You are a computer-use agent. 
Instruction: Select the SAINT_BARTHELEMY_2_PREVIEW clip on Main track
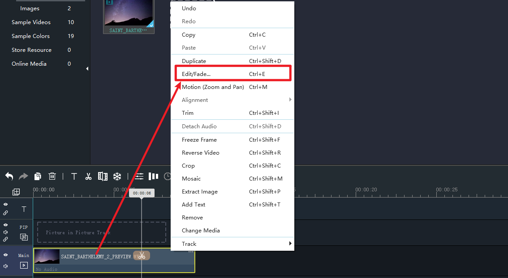pyautogui.click(x=114, y=260)
